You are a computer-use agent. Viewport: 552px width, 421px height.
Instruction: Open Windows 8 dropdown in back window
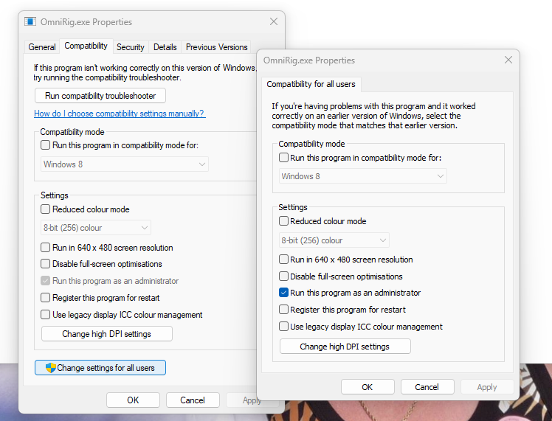[125, 164]
